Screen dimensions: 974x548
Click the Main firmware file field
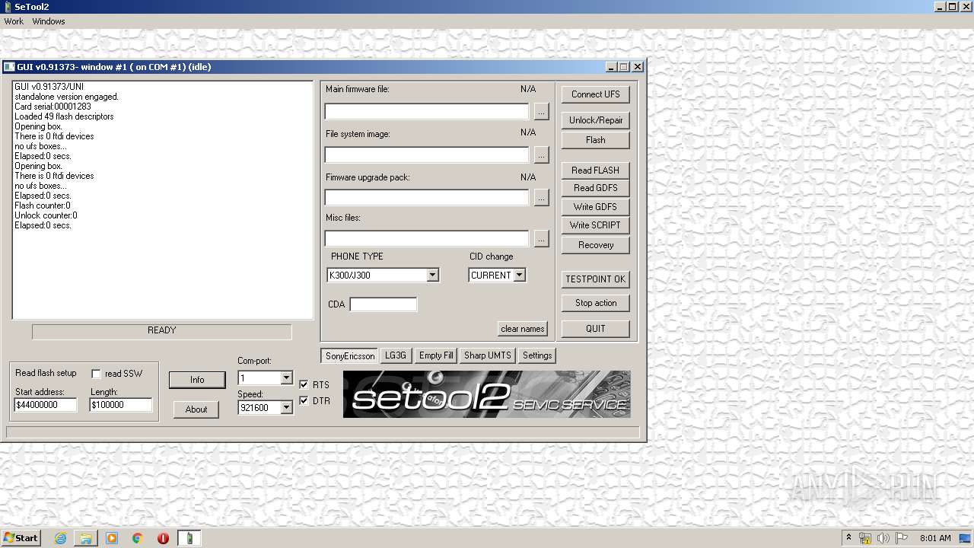click(427, 111)
